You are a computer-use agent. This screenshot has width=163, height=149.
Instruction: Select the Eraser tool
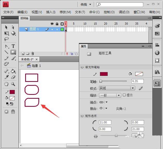13,77
